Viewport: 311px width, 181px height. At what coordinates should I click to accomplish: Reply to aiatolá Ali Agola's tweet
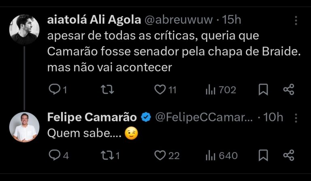54,89
